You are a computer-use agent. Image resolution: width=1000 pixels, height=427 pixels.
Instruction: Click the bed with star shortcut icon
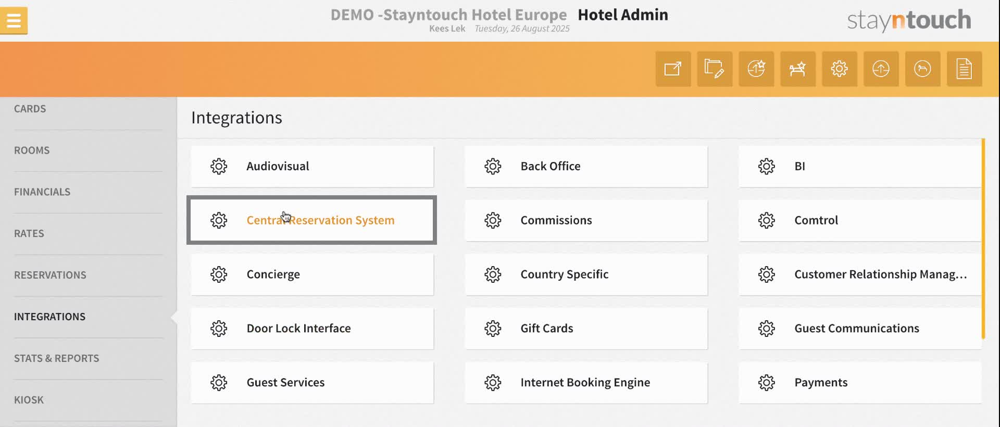click(798, 69)
